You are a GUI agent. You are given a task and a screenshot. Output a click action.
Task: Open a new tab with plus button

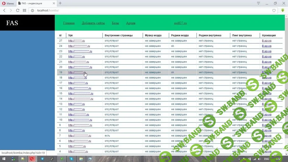60,3
